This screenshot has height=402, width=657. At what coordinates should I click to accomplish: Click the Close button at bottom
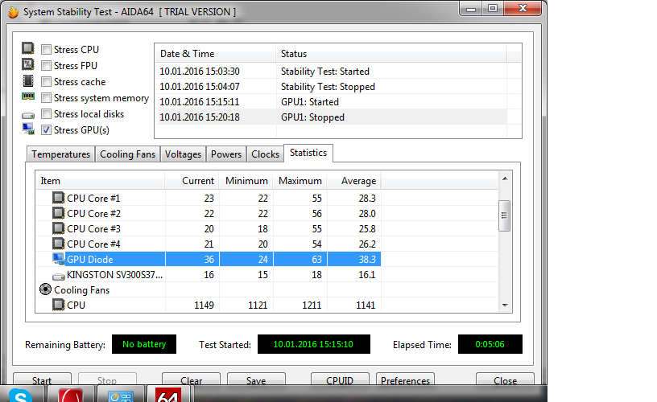(505, 379)
